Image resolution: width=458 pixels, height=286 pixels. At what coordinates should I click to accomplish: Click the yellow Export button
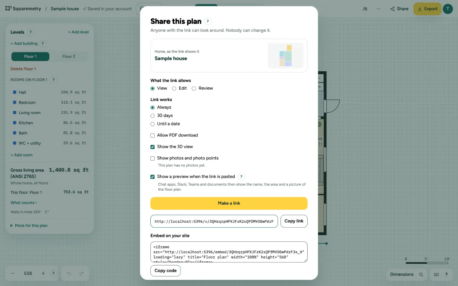point(427,9)
